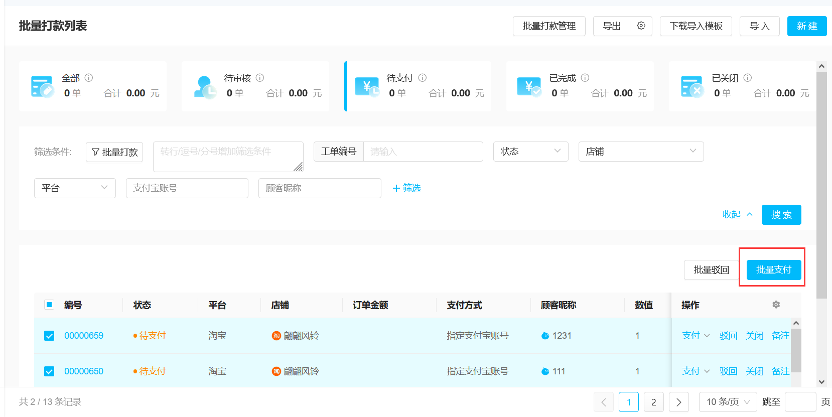This screenshot has width=832, height=417.
Task: Uncheck row 00000659 checkbox
Action: 49,336
